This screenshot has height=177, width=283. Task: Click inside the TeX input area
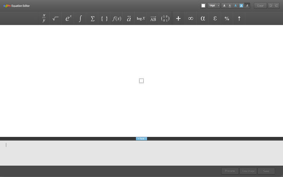point(141,152)
